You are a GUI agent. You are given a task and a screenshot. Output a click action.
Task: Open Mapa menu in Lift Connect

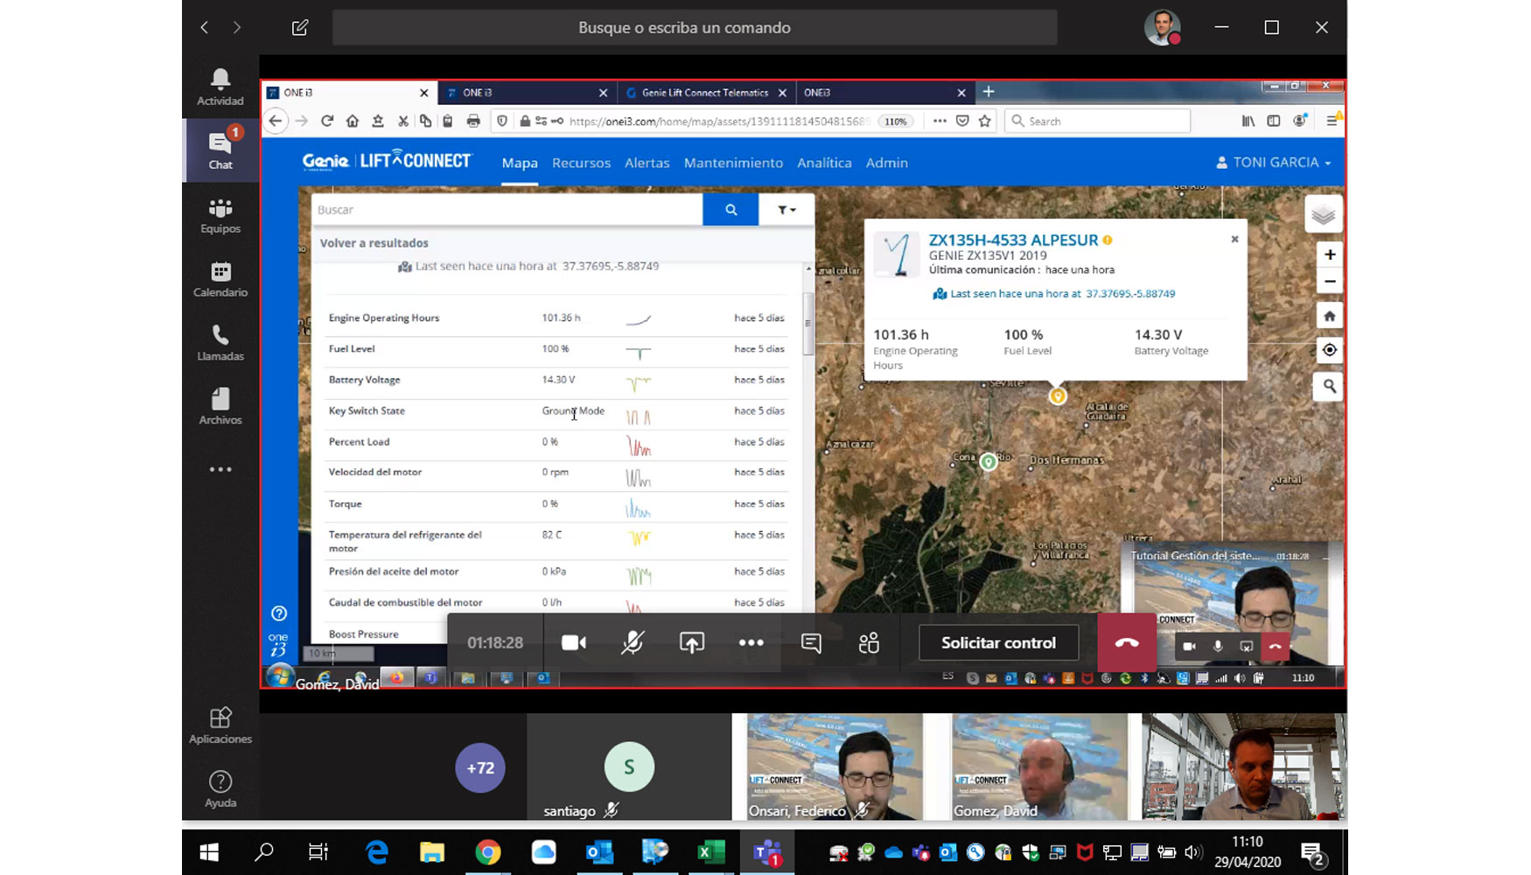coord(520,163)
